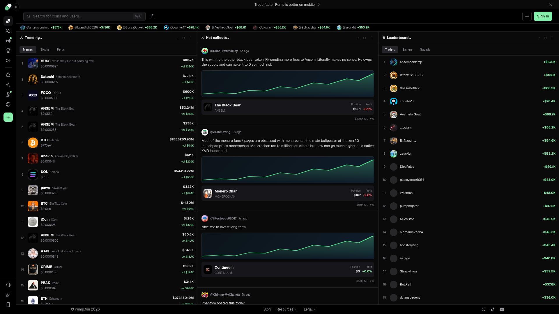Select HUSS coin in Trending list
Viewport: 559px width, 314px height.
(107, 63)
